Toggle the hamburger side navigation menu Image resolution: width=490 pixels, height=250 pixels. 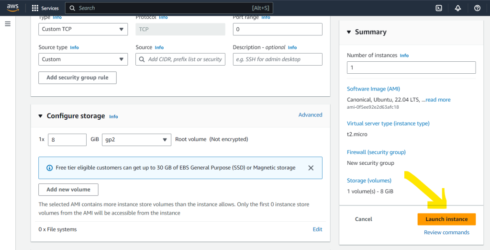(8, 24)
